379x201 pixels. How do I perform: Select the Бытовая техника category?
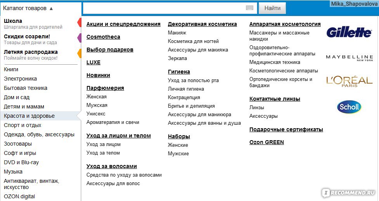[x=26, y=88]
